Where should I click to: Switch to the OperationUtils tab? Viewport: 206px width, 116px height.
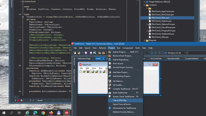point(173,58)
